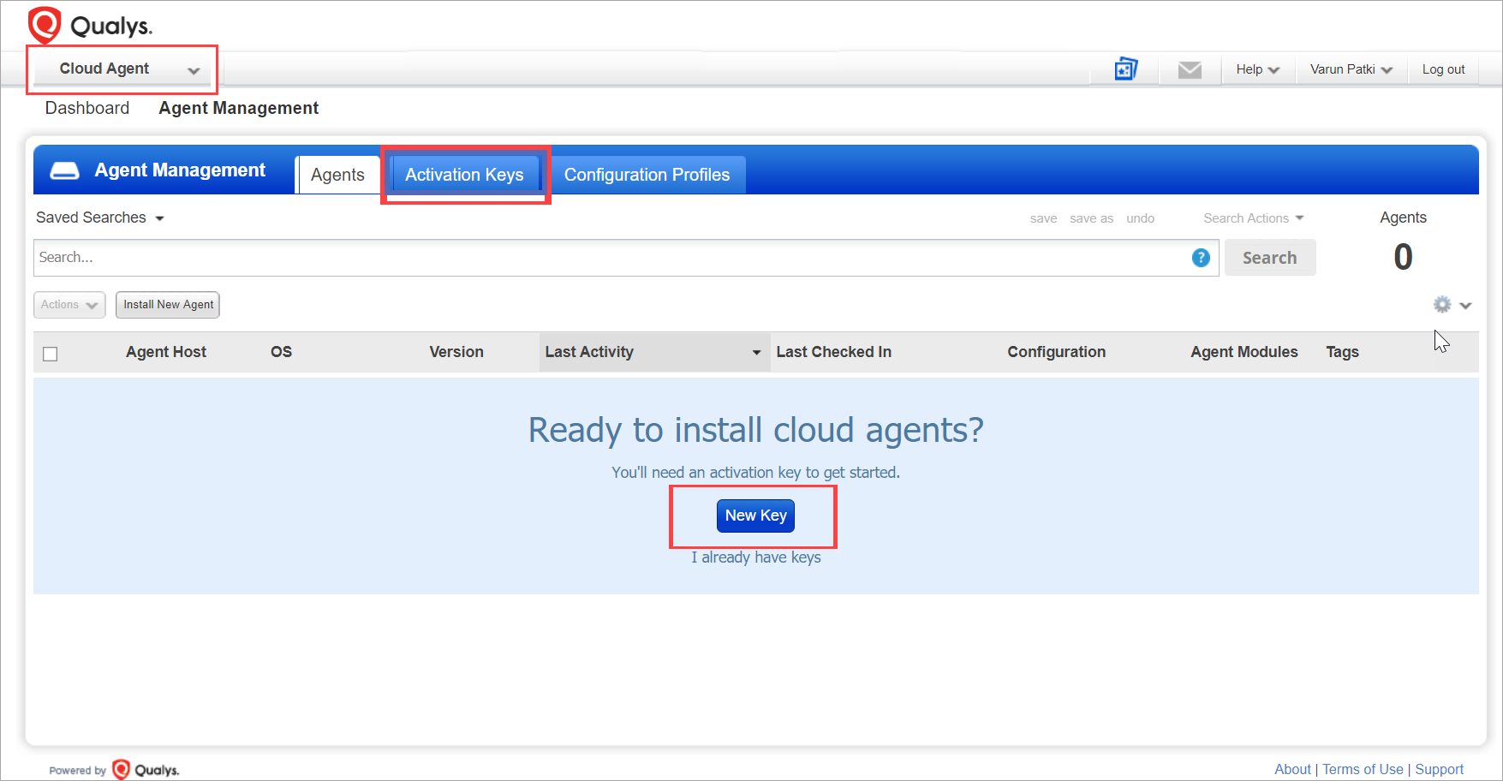The image size is (1503, 781).
Task: Click the undo link
Action: (x=1140, y=218)
